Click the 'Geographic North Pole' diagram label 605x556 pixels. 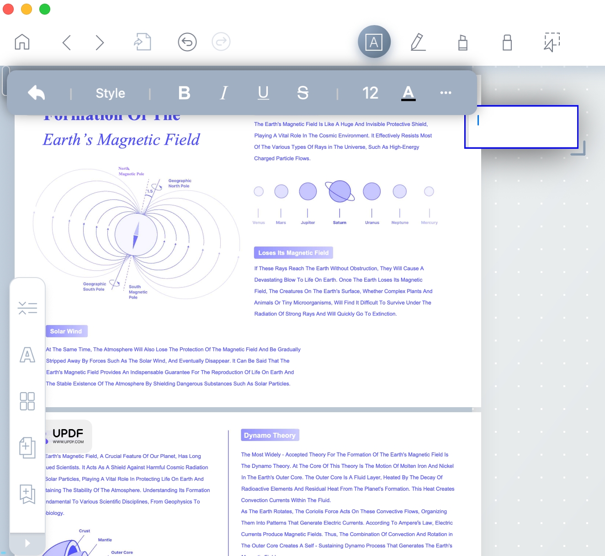pyautogui.click(x=180, y=184)
